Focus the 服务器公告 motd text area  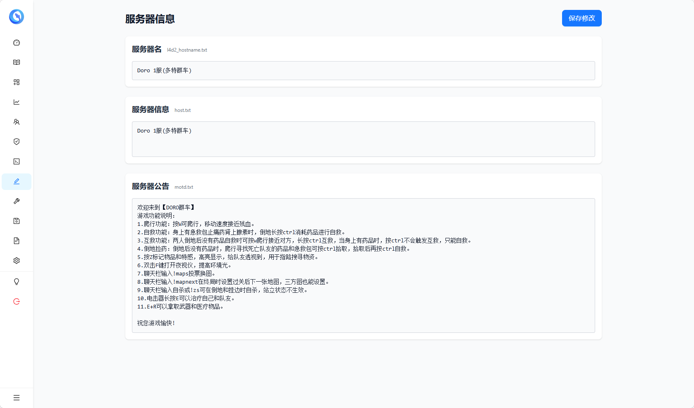click(363, 266)
